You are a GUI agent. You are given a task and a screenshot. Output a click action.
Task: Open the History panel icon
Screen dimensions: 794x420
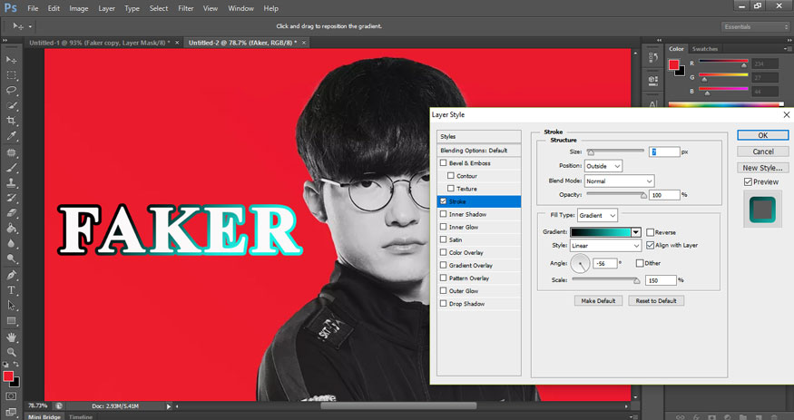point(653,58)
